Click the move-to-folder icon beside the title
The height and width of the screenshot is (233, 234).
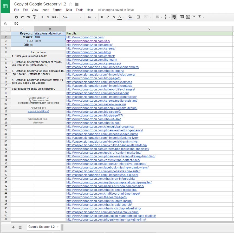pos(76,4)
